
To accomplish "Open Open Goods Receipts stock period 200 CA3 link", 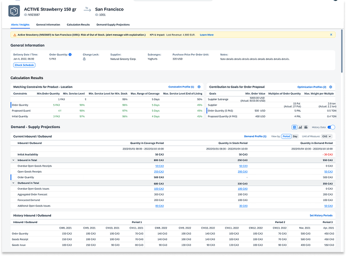I will pos(242,171).
